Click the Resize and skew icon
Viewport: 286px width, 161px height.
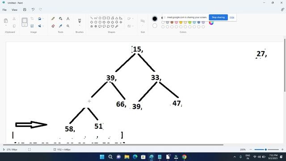pos(32,26)
